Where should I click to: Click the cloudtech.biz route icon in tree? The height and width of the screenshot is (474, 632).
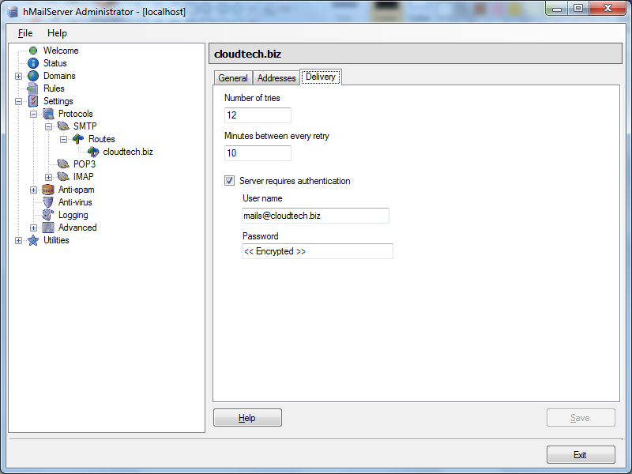point(93,152)
